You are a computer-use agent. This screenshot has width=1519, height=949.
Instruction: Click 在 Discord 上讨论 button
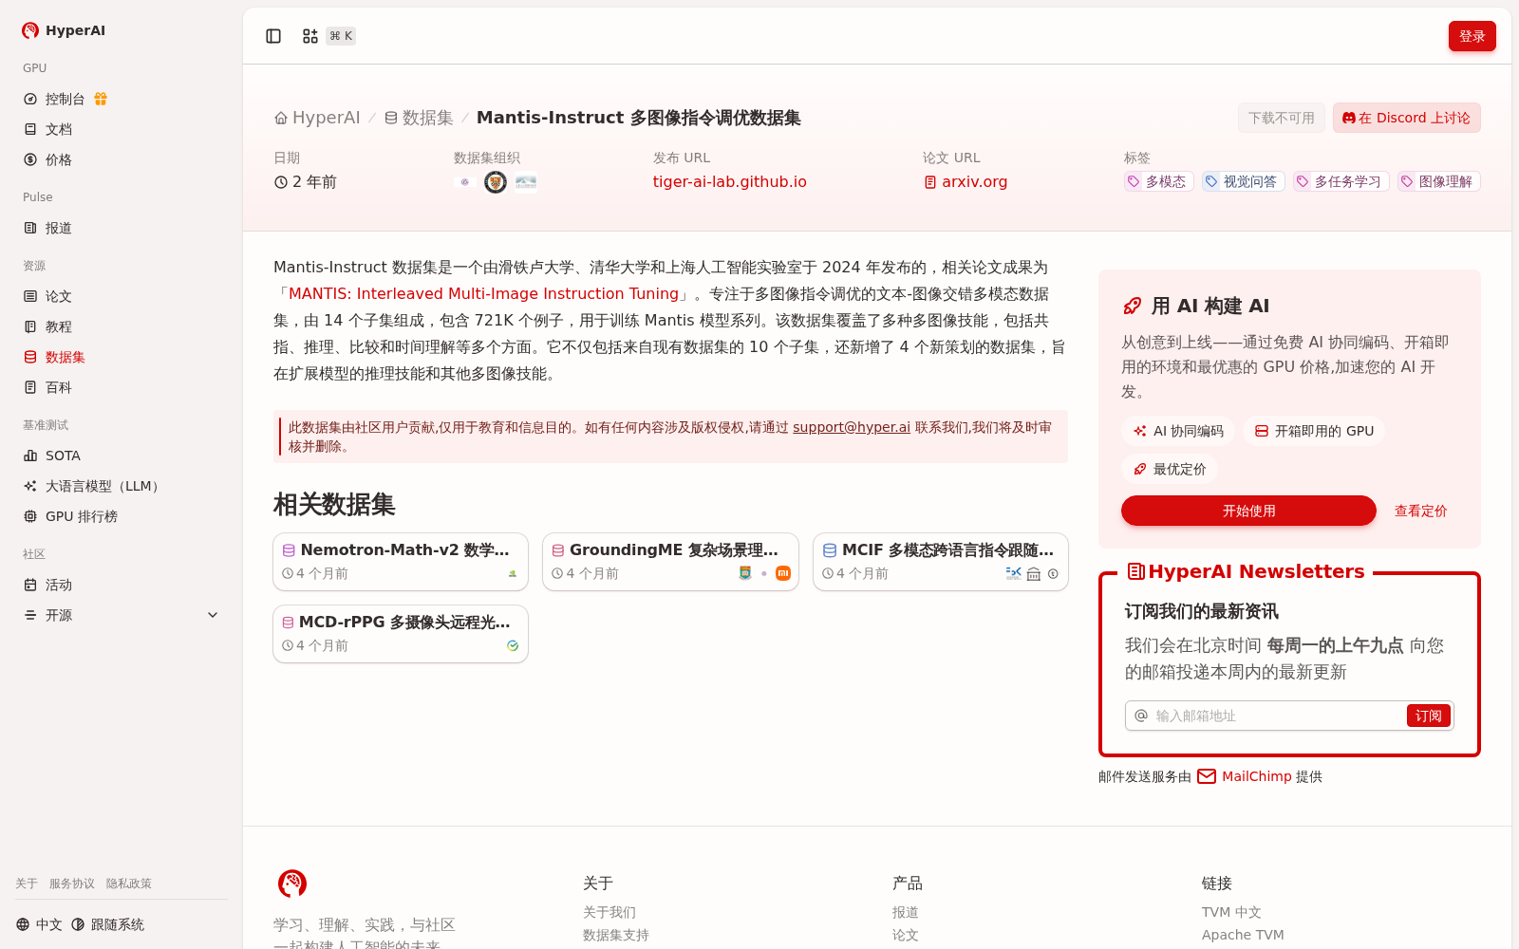(x=1406, y=118)
